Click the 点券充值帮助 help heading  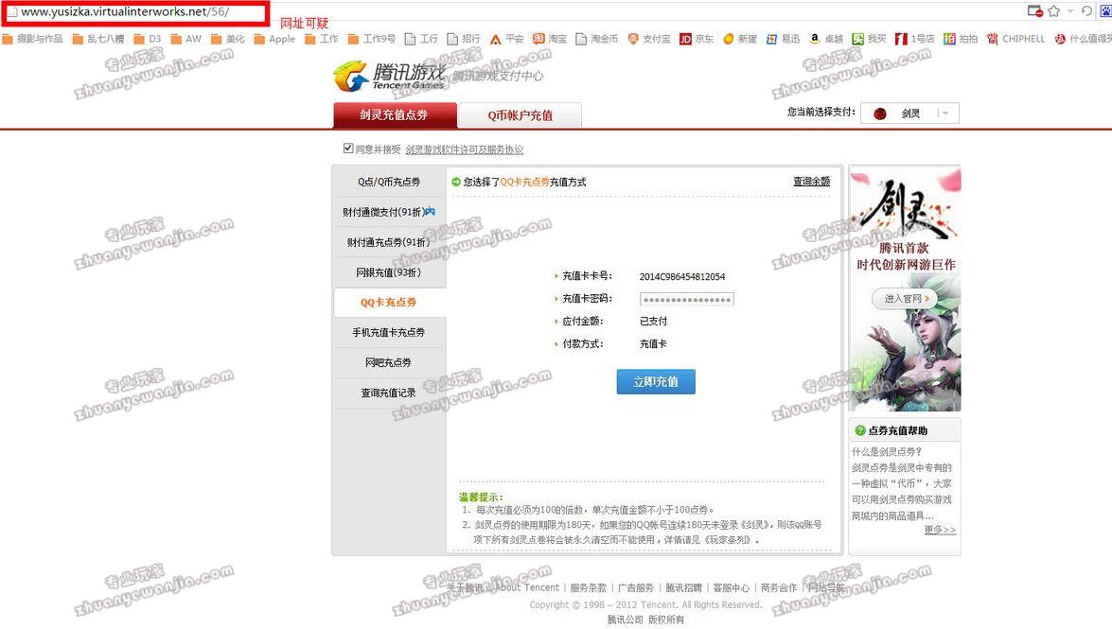898,430
